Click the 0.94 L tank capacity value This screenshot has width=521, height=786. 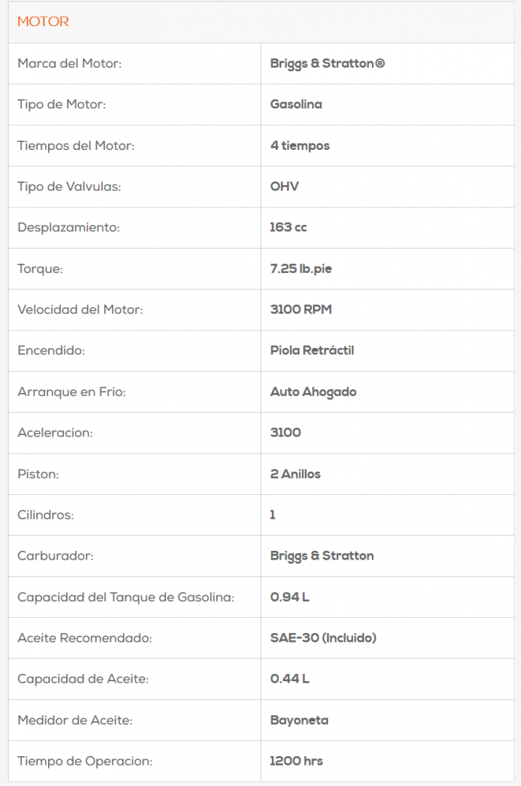[290, 597]
